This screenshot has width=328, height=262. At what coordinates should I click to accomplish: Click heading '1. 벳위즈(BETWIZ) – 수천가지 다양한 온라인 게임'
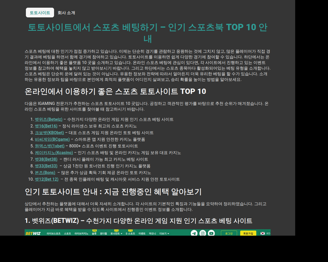(138, 221)
